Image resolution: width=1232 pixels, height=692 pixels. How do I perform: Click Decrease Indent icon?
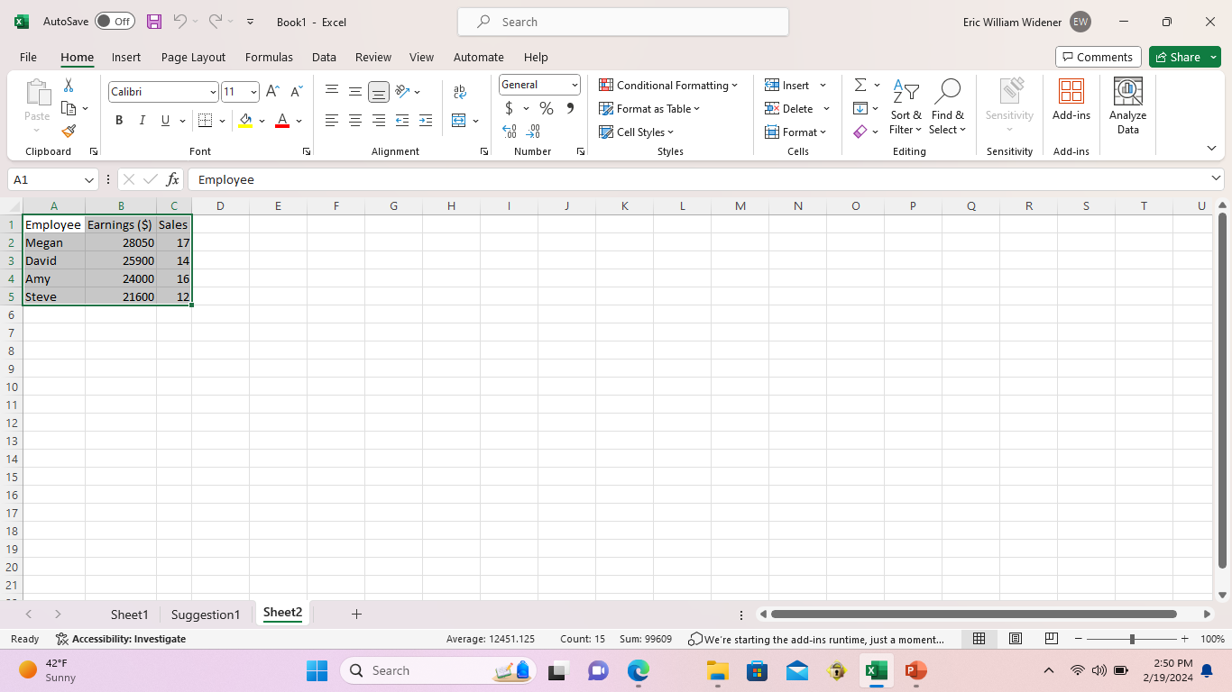[402, 120]
